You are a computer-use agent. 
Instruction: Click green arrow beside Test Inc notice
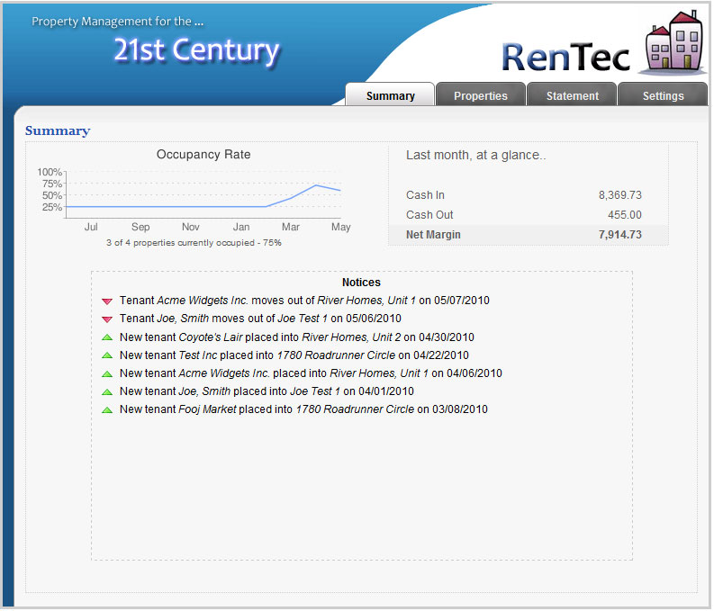(107, 355)
